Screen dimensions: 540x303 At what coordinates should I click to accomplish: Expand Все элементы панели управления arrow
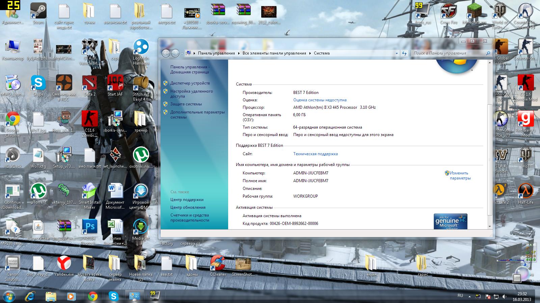click(x=310, y=53)
